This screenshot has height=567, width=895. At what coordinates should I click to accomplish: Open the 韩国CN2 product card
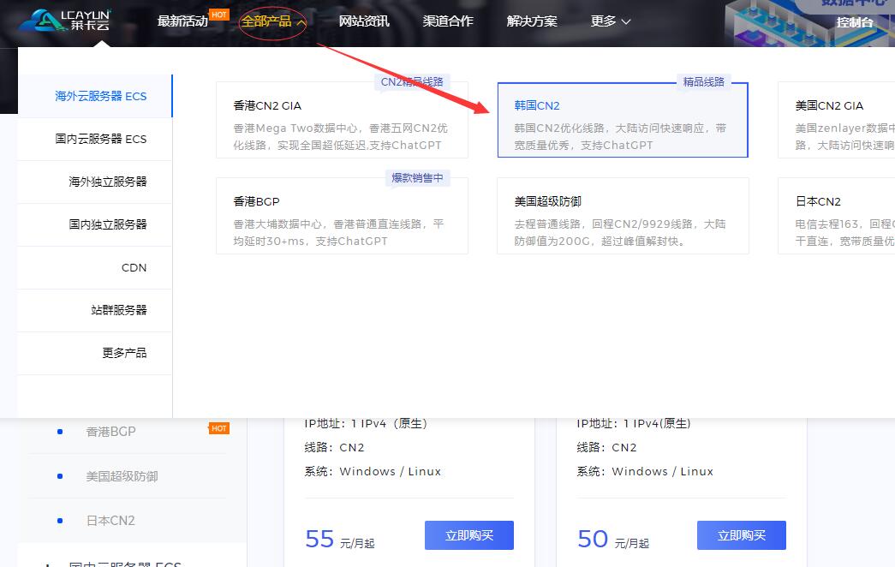click(x=623, y=120)
